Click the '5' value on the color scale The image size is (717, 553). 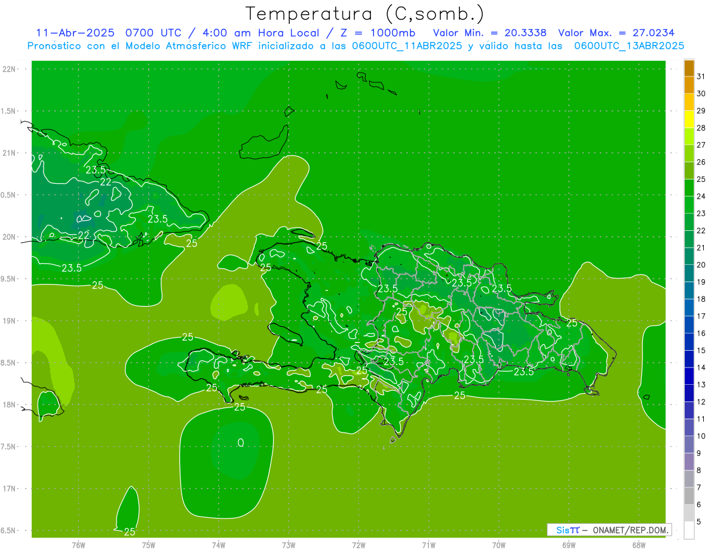point(699,522)
